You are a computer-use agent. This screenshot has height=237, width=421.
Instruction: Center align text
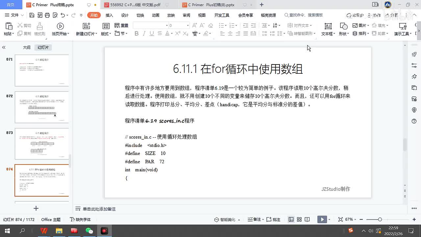click(x=230, y=34)
